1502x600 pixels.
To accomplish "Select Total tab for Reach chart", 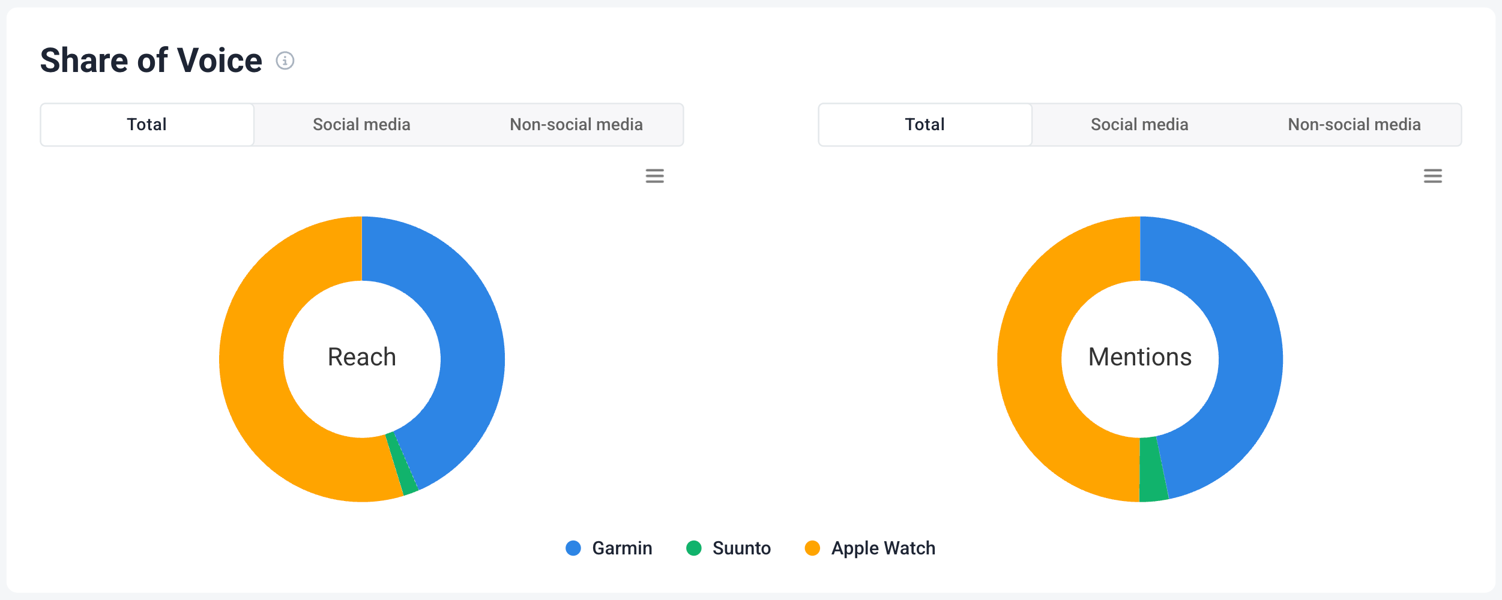I will [147, 125].
